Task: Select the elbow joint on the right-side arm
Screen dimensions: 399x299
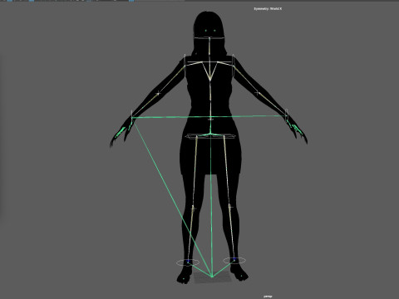Action: [257, 93]
